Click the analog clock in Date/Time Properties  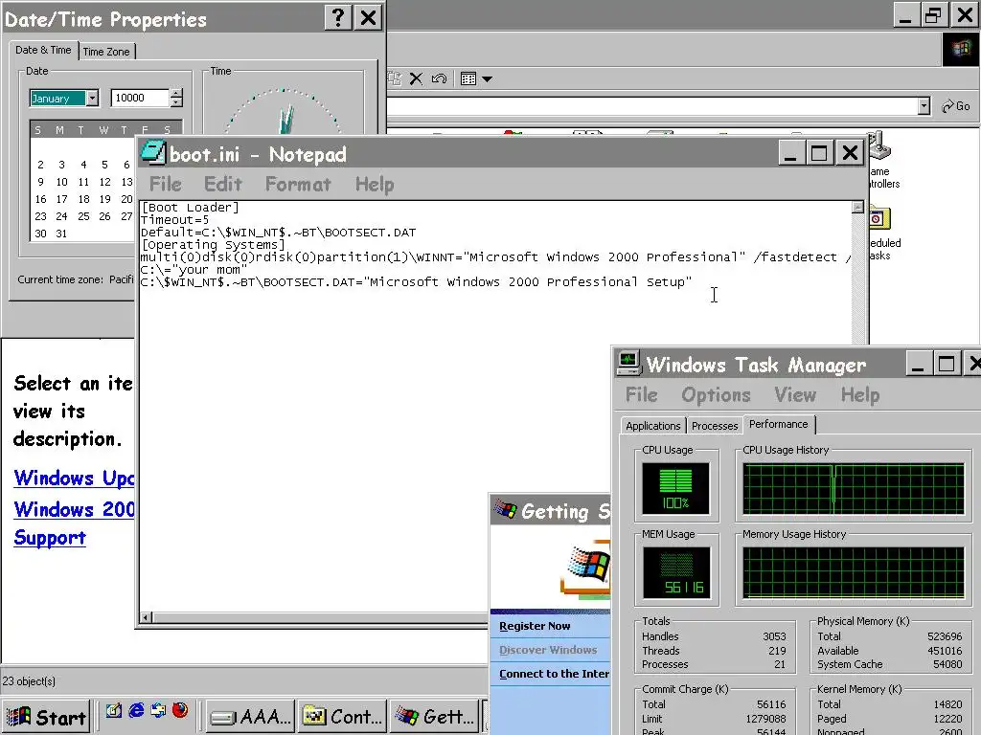click(284, 111)
